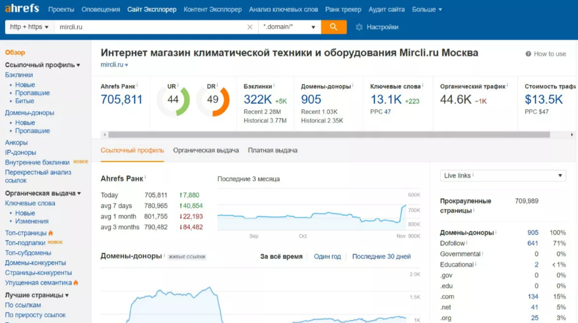Click the fire icon next to Упущенная семантика

click(x=76, y=283)
